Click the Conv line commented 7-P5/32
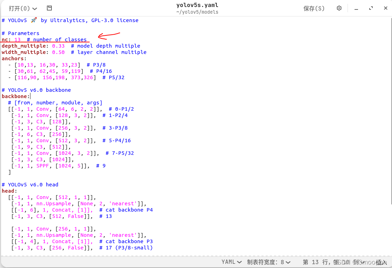 click(x=72, y=153)
